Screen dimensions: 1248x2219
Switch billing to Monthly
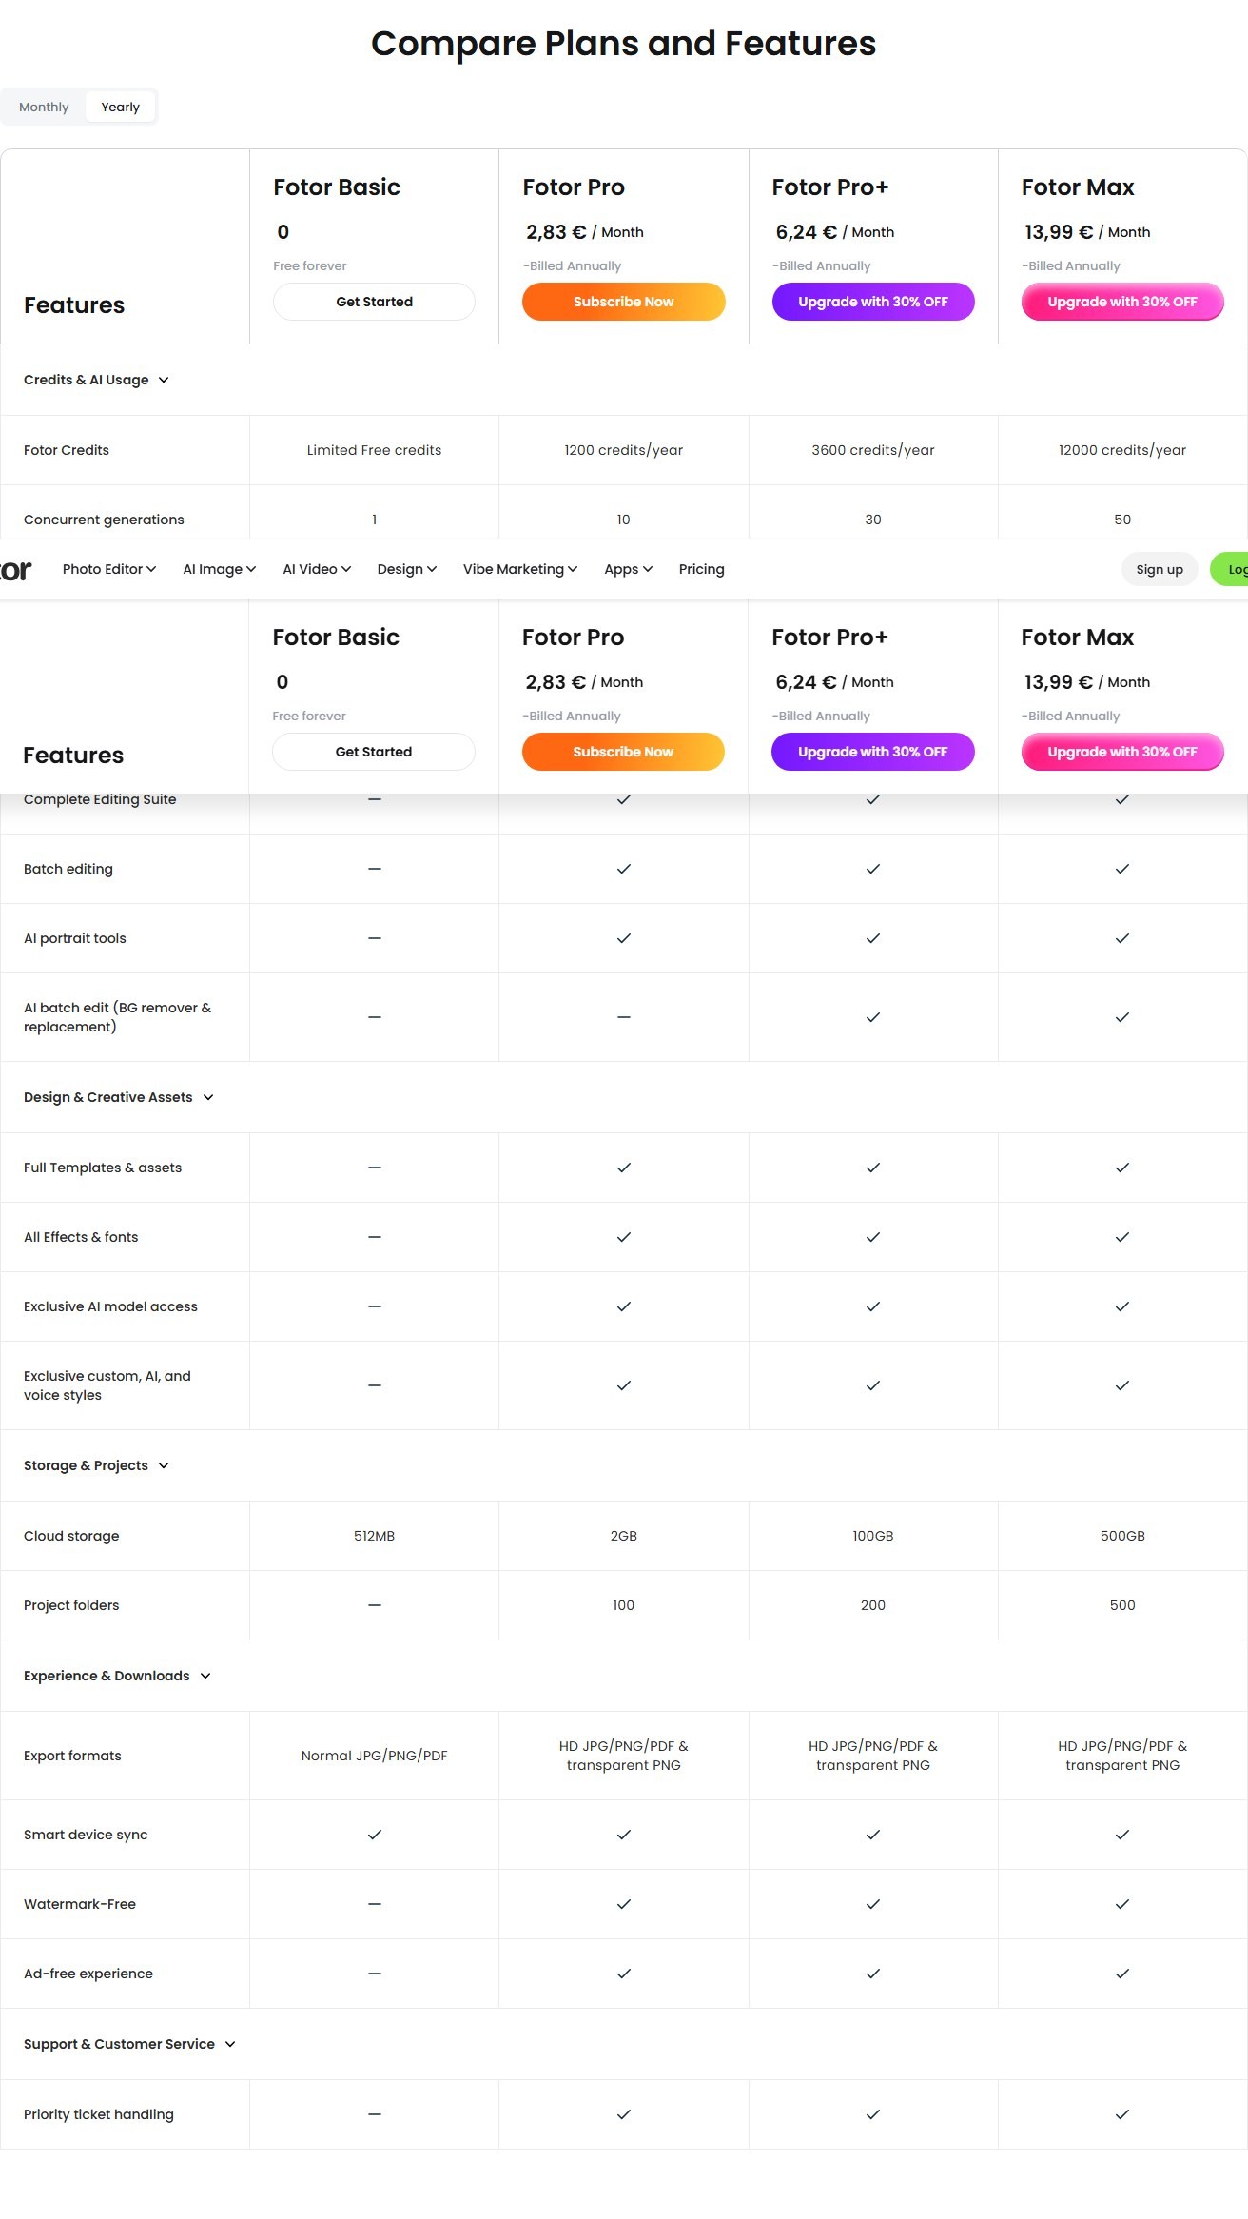pos(44,107)
